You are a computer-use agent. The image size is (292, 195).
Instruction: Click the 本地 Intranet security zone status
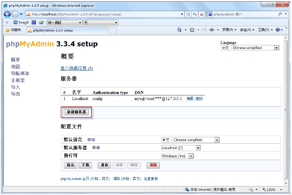[x=210, y=190]
